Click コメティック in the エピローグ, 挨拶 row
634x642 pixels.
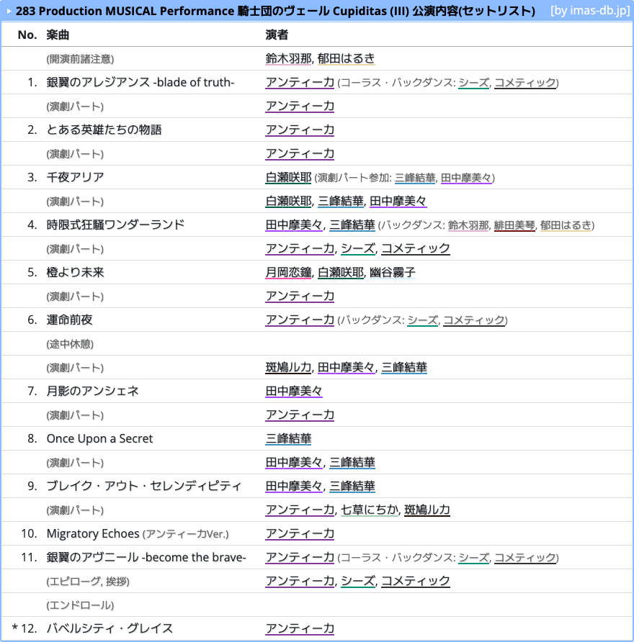[x=416, y=582]
